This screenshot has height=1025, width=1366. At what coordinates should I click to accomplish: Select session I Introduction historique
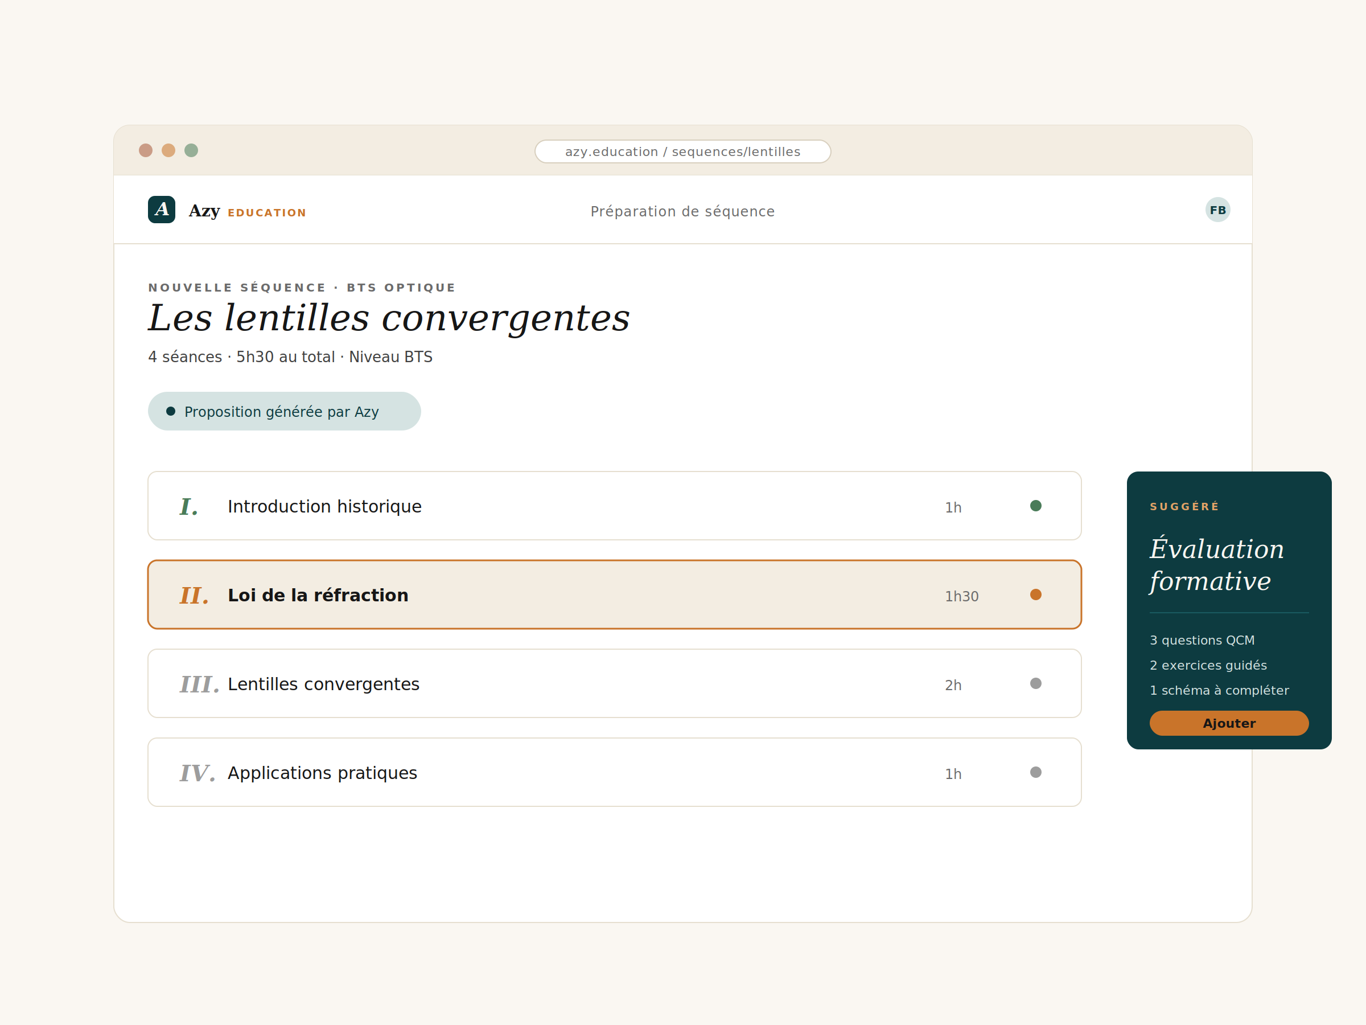coord(615,506)
